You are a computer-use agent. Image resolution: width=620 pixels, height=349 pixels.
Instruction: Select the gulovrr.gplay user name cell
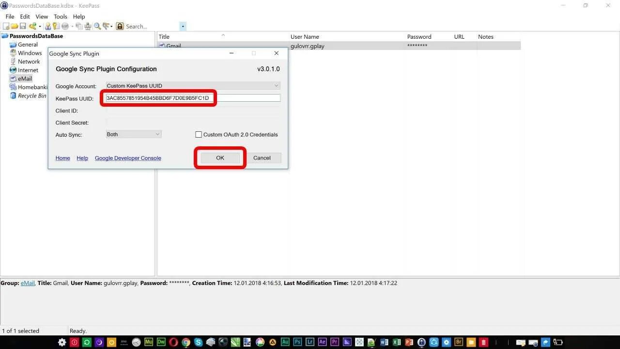pyautogui.click(x=308, y=46)
